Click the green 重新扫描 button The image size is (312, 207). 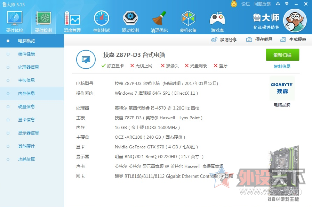(x=282, y=55)
